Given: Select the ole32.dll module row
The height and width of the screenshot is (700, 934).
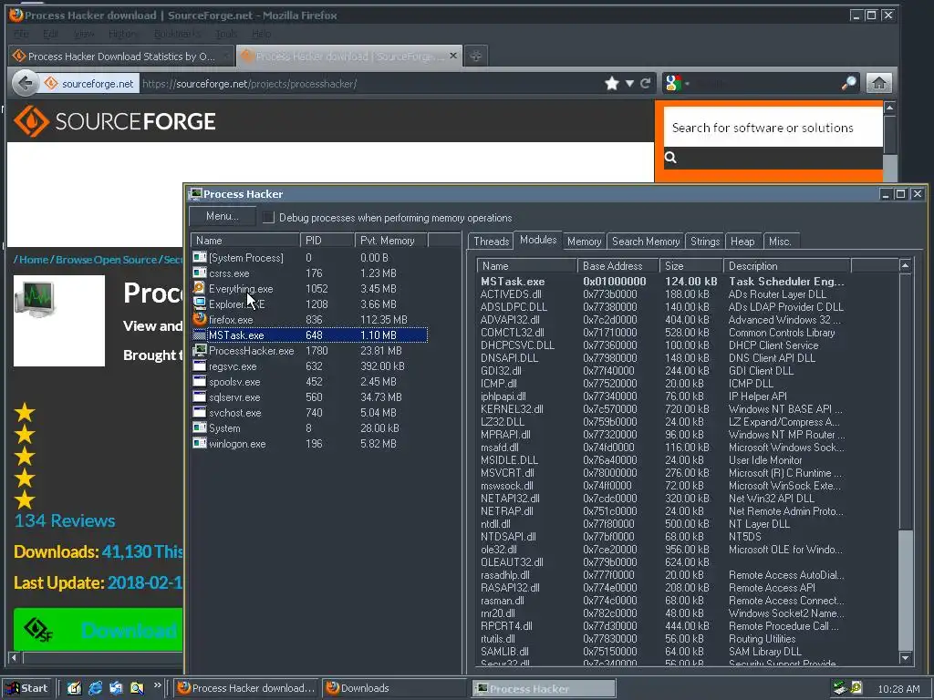Looking at the screenshot, I should 662,550.
